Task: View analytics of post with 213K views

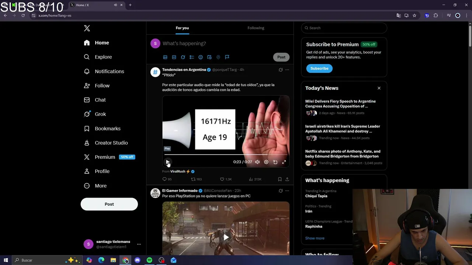Action: [x=255, y=179]
